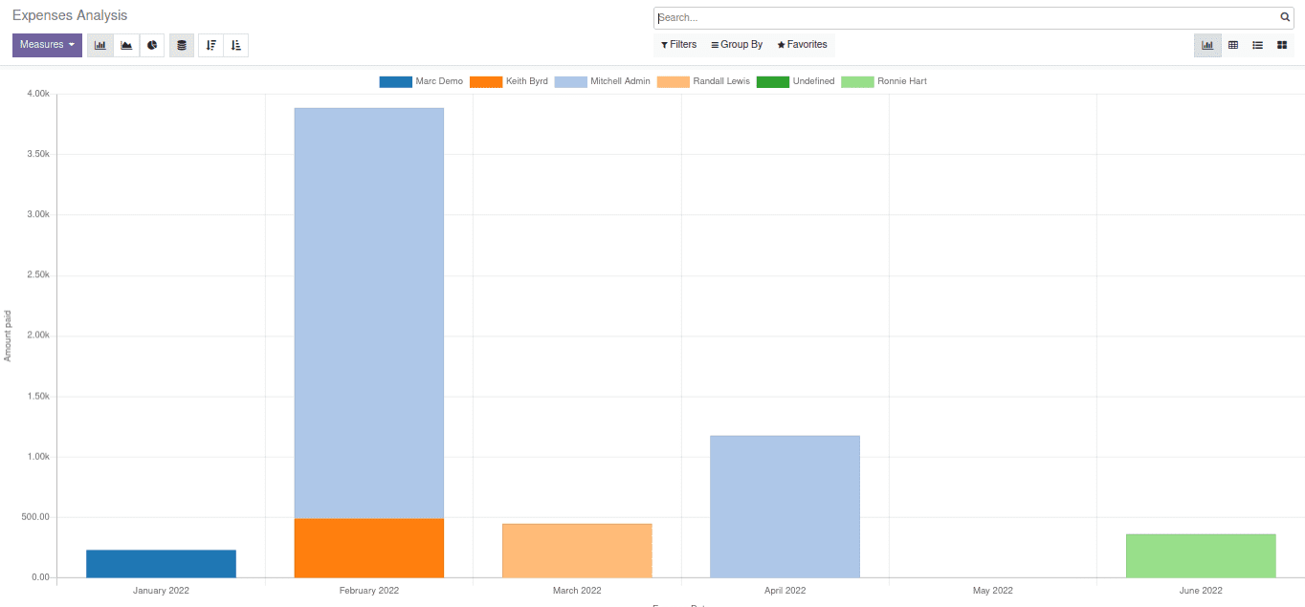Open the Favorites menu
1305x607 pixels.
tap(802, 45)
